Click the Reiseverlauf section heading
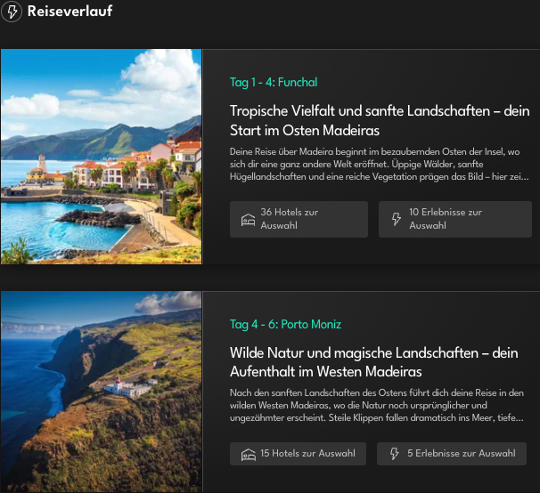 point(70,11)
